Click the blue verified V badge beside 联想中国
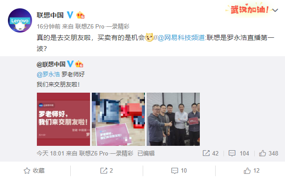The height and width of the screenshot is (177, 285). (70, 15)
